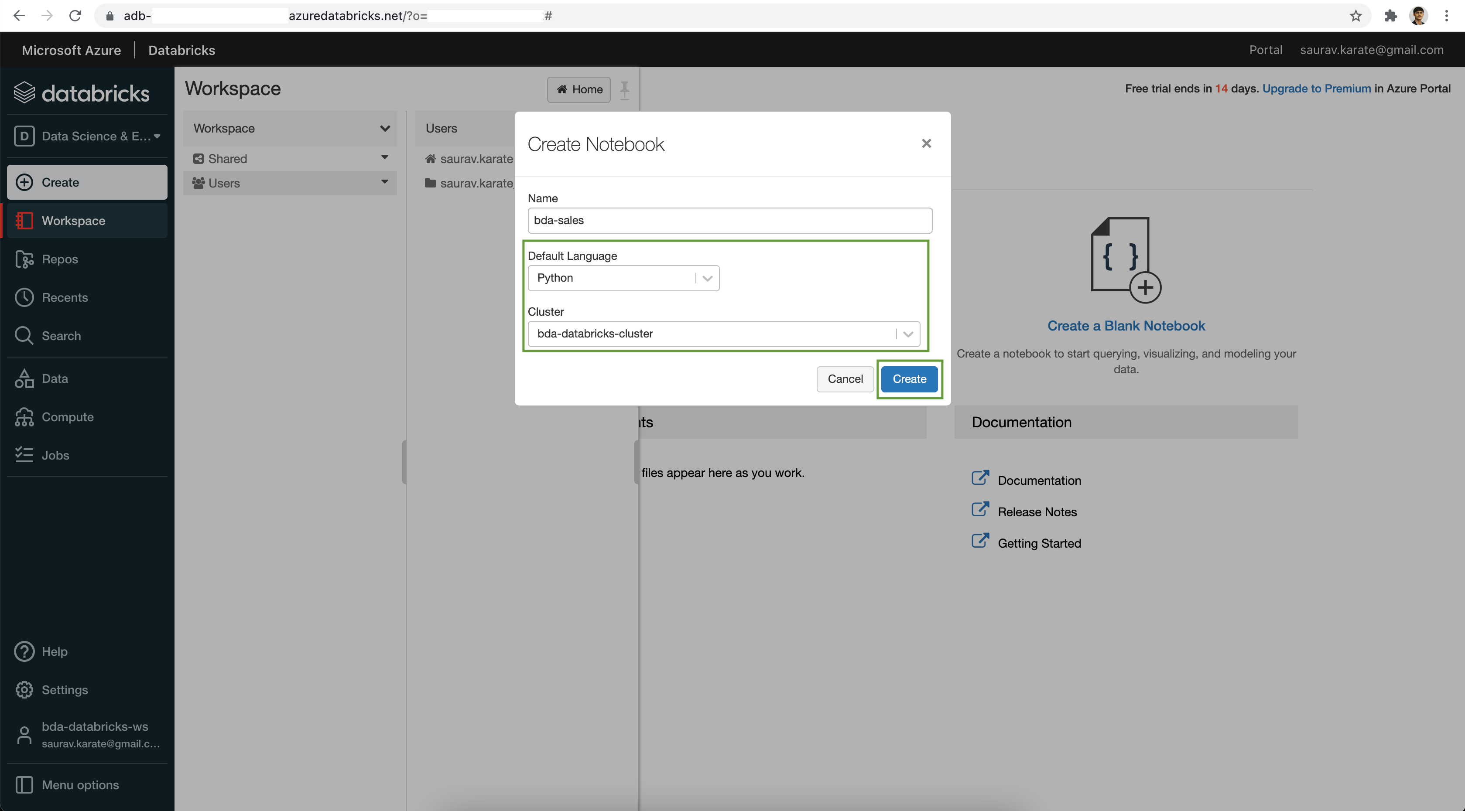Open the Cluster dropdown

(x=723, y=334)
